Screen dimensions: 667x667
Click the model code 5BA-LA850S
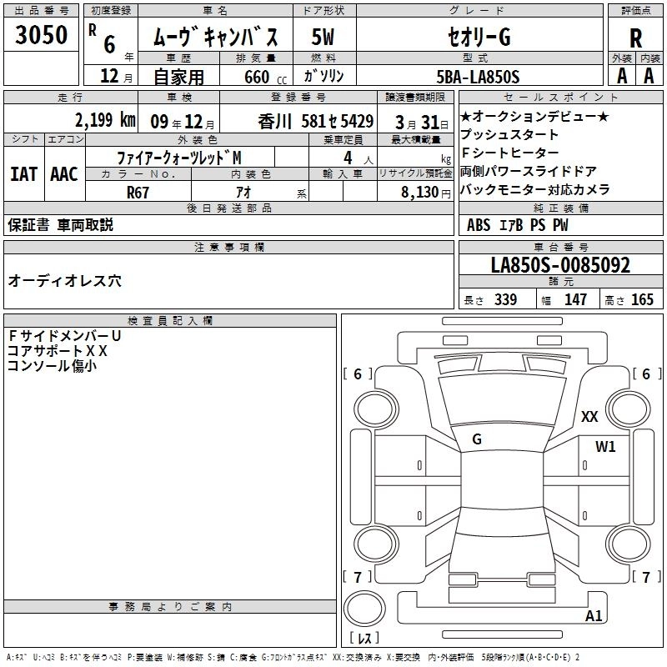tap(477, 77)
